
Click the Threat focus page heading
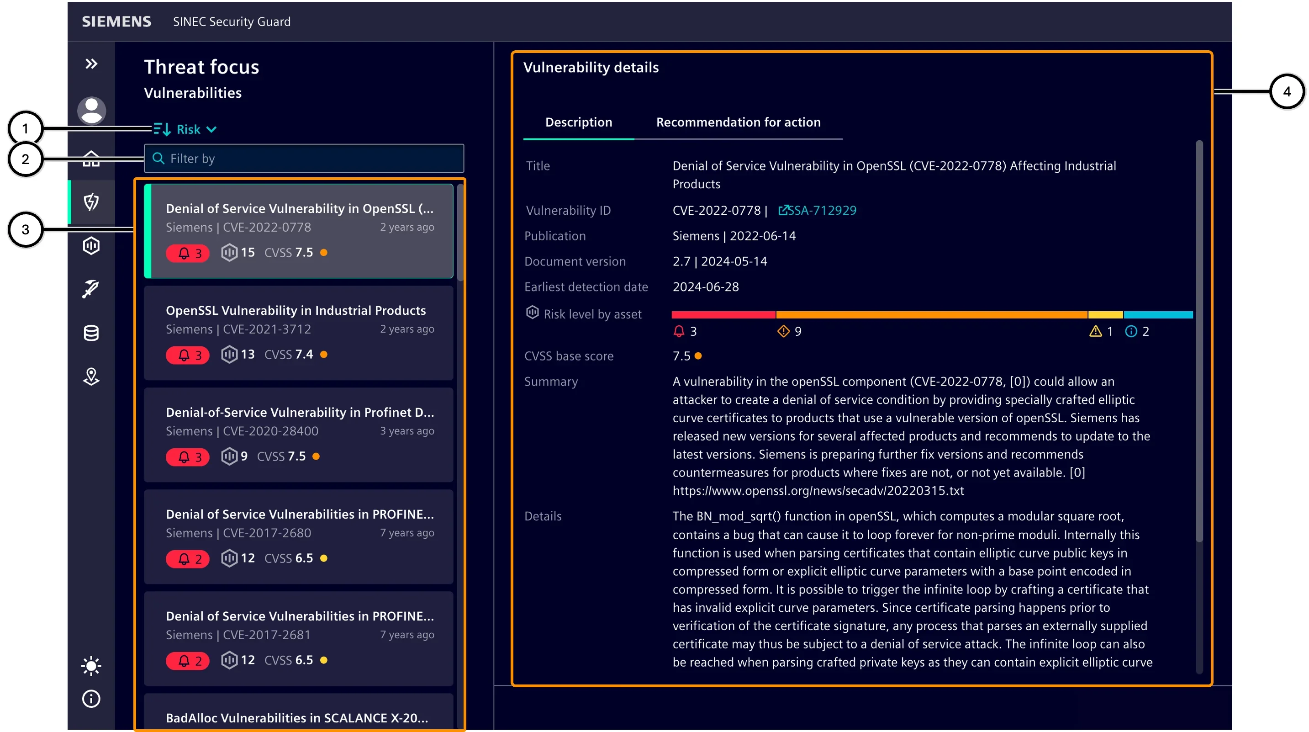pos(202,67)
